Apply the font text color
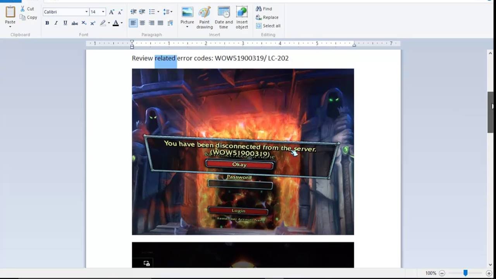Screen dimensions: 496x279 click(x=115, y=23)
